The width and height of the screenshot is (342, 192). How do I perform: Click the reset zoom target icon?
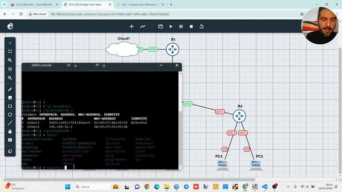(x=10, y=69)
